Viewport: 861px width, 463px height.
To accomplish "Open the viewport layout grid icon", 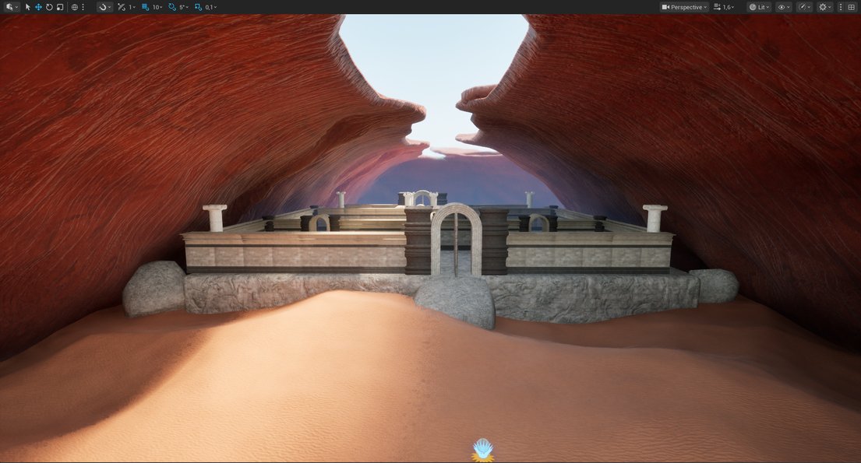I will point(852,7).
